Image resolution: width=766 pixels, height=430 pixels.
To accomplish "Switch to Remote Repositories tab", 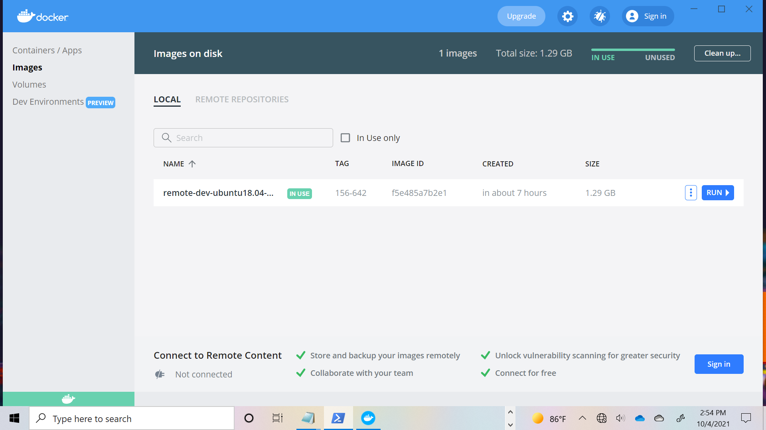I will coord(242,100).
